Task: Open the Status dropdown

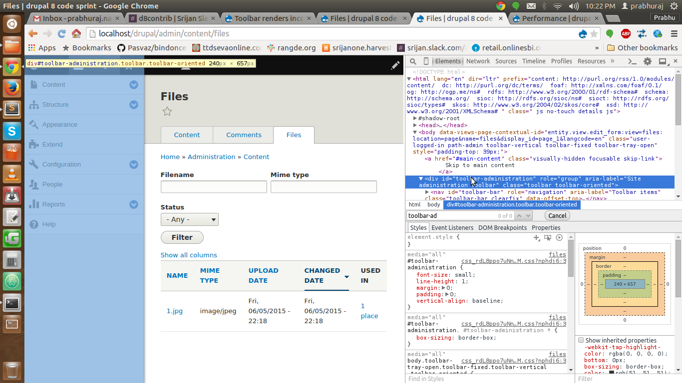Action: click(189, 219)
